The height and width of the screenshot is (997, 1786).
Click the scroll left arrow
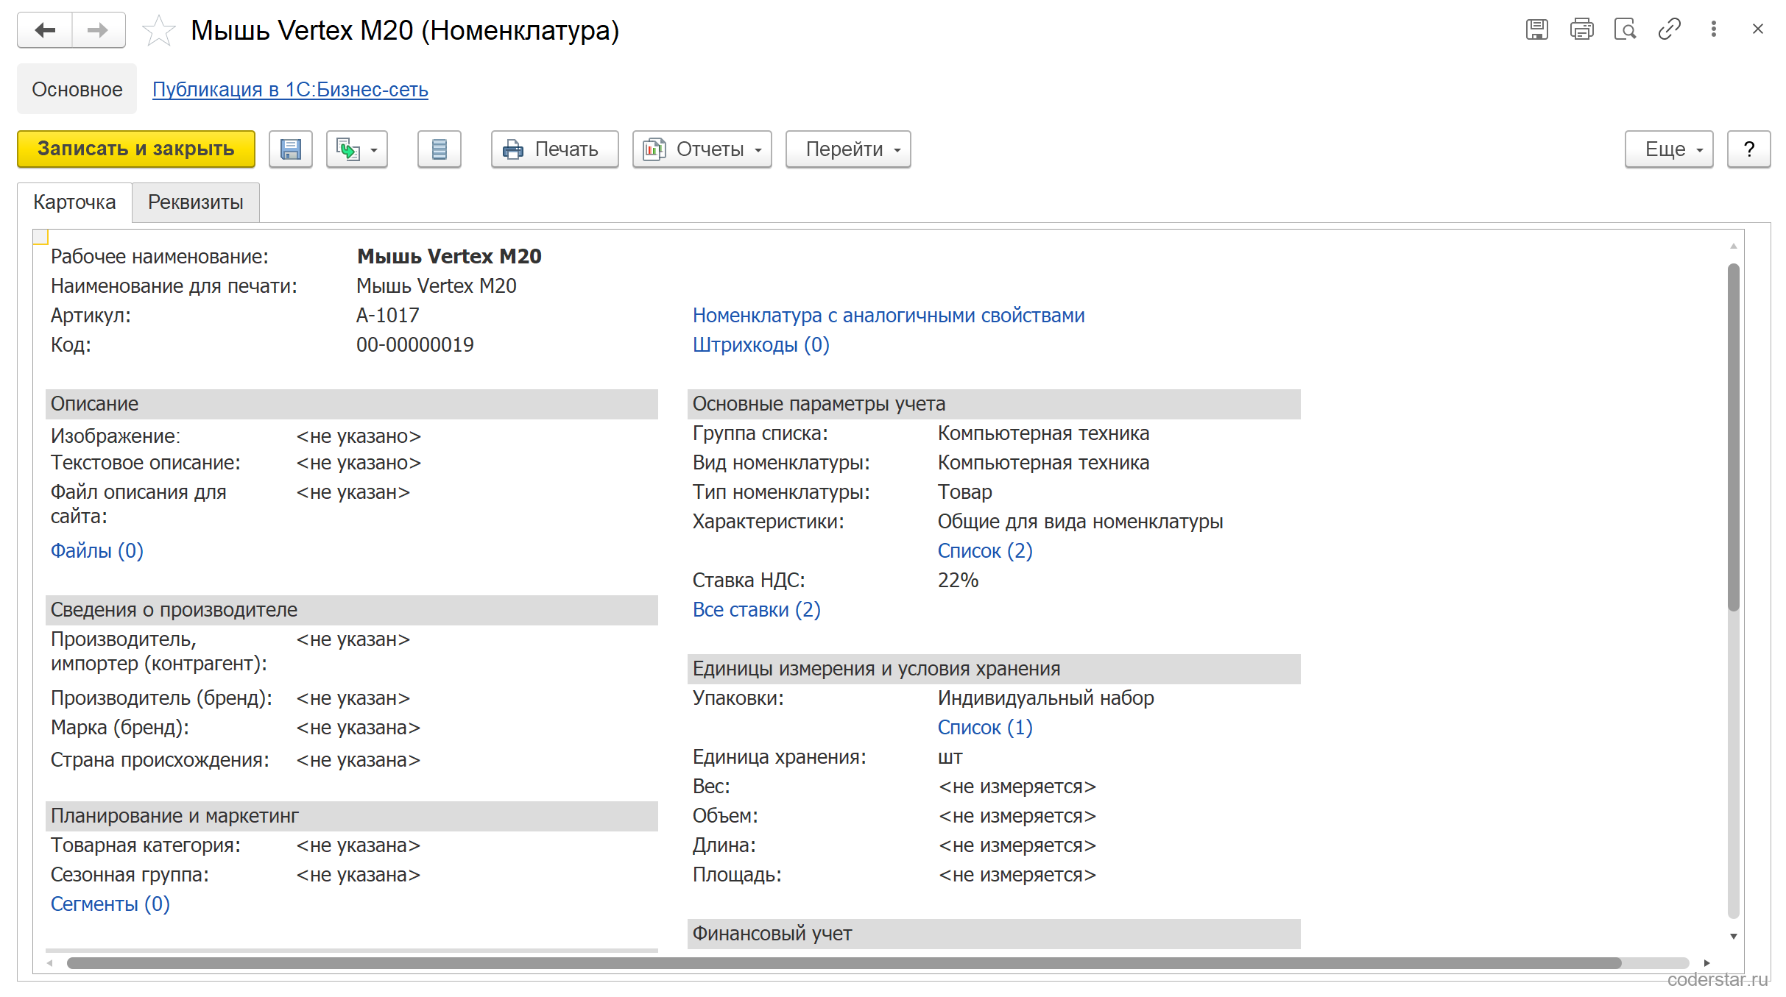click(x=49, y=963)
